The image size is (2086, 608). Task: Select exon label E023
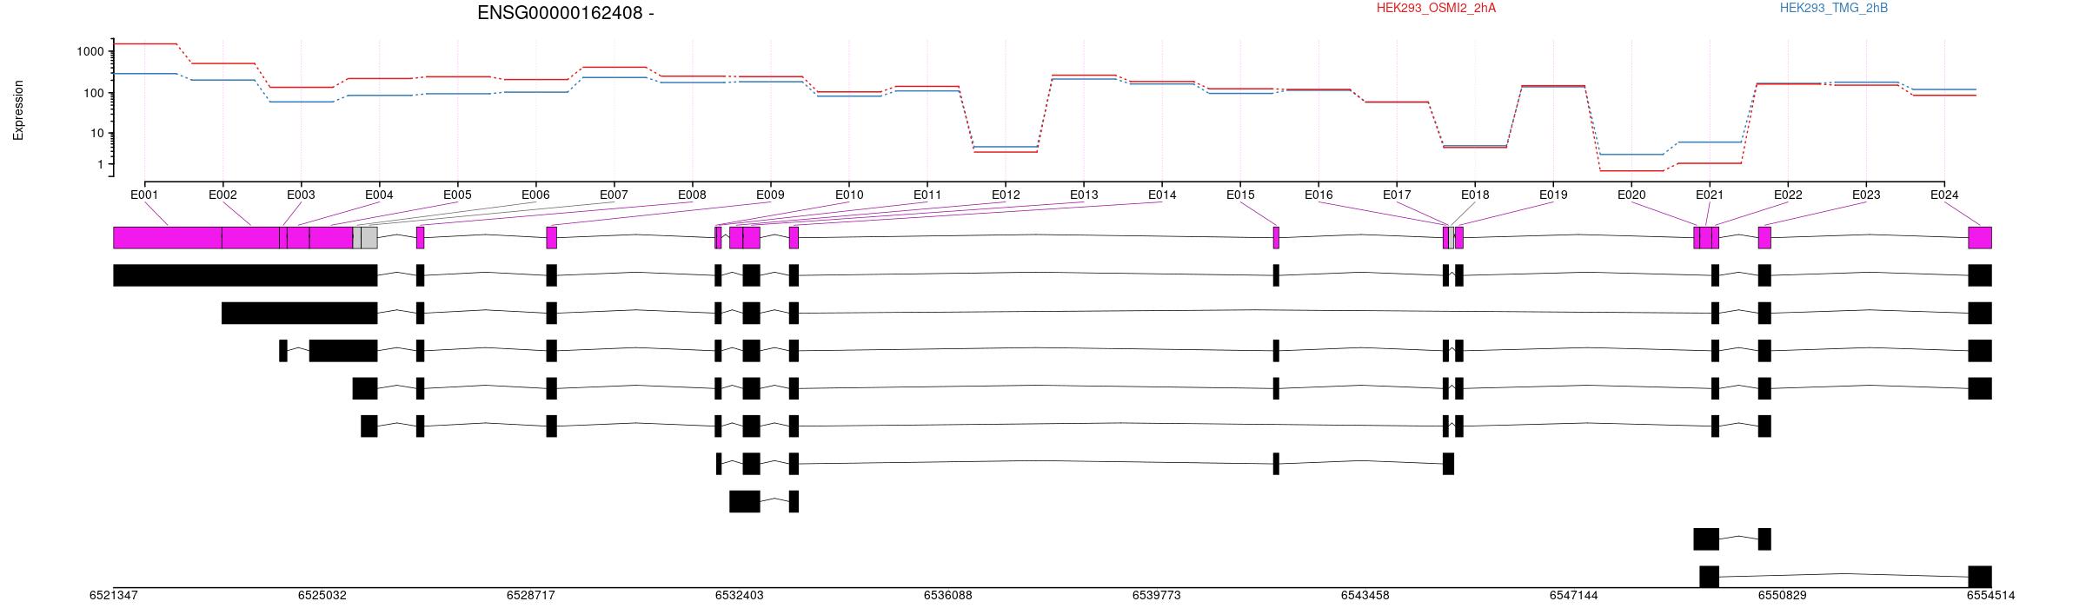(x=1866, y=195)
